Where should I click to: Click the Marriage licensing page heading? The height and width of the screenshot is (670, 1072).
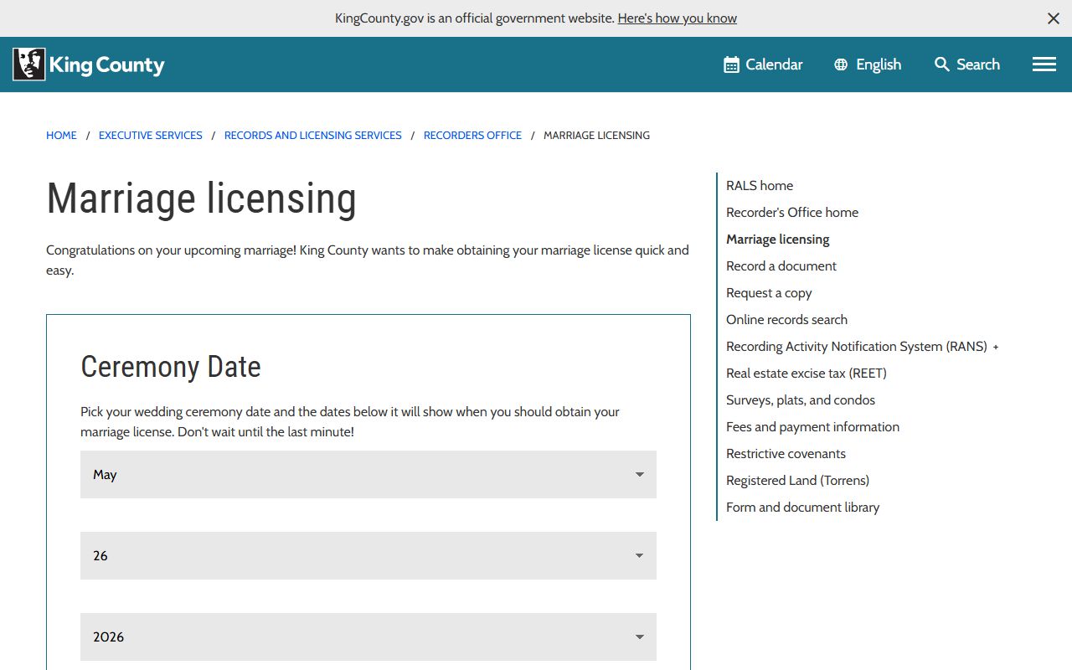click(x=202, y=199)
